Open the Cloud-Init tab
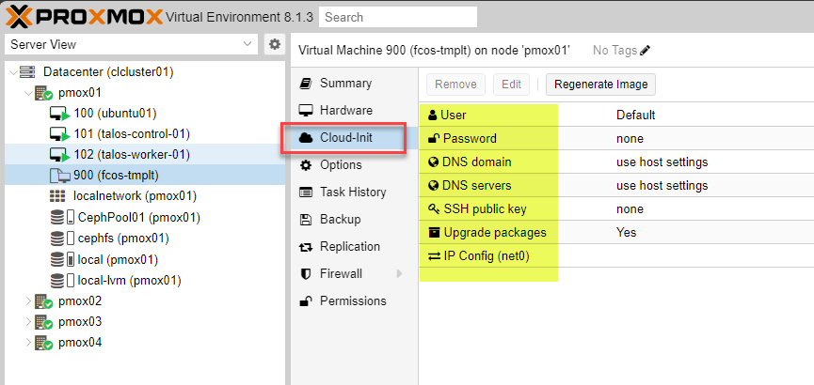Viewport: 814px width, 385px height. pos(345,138)
